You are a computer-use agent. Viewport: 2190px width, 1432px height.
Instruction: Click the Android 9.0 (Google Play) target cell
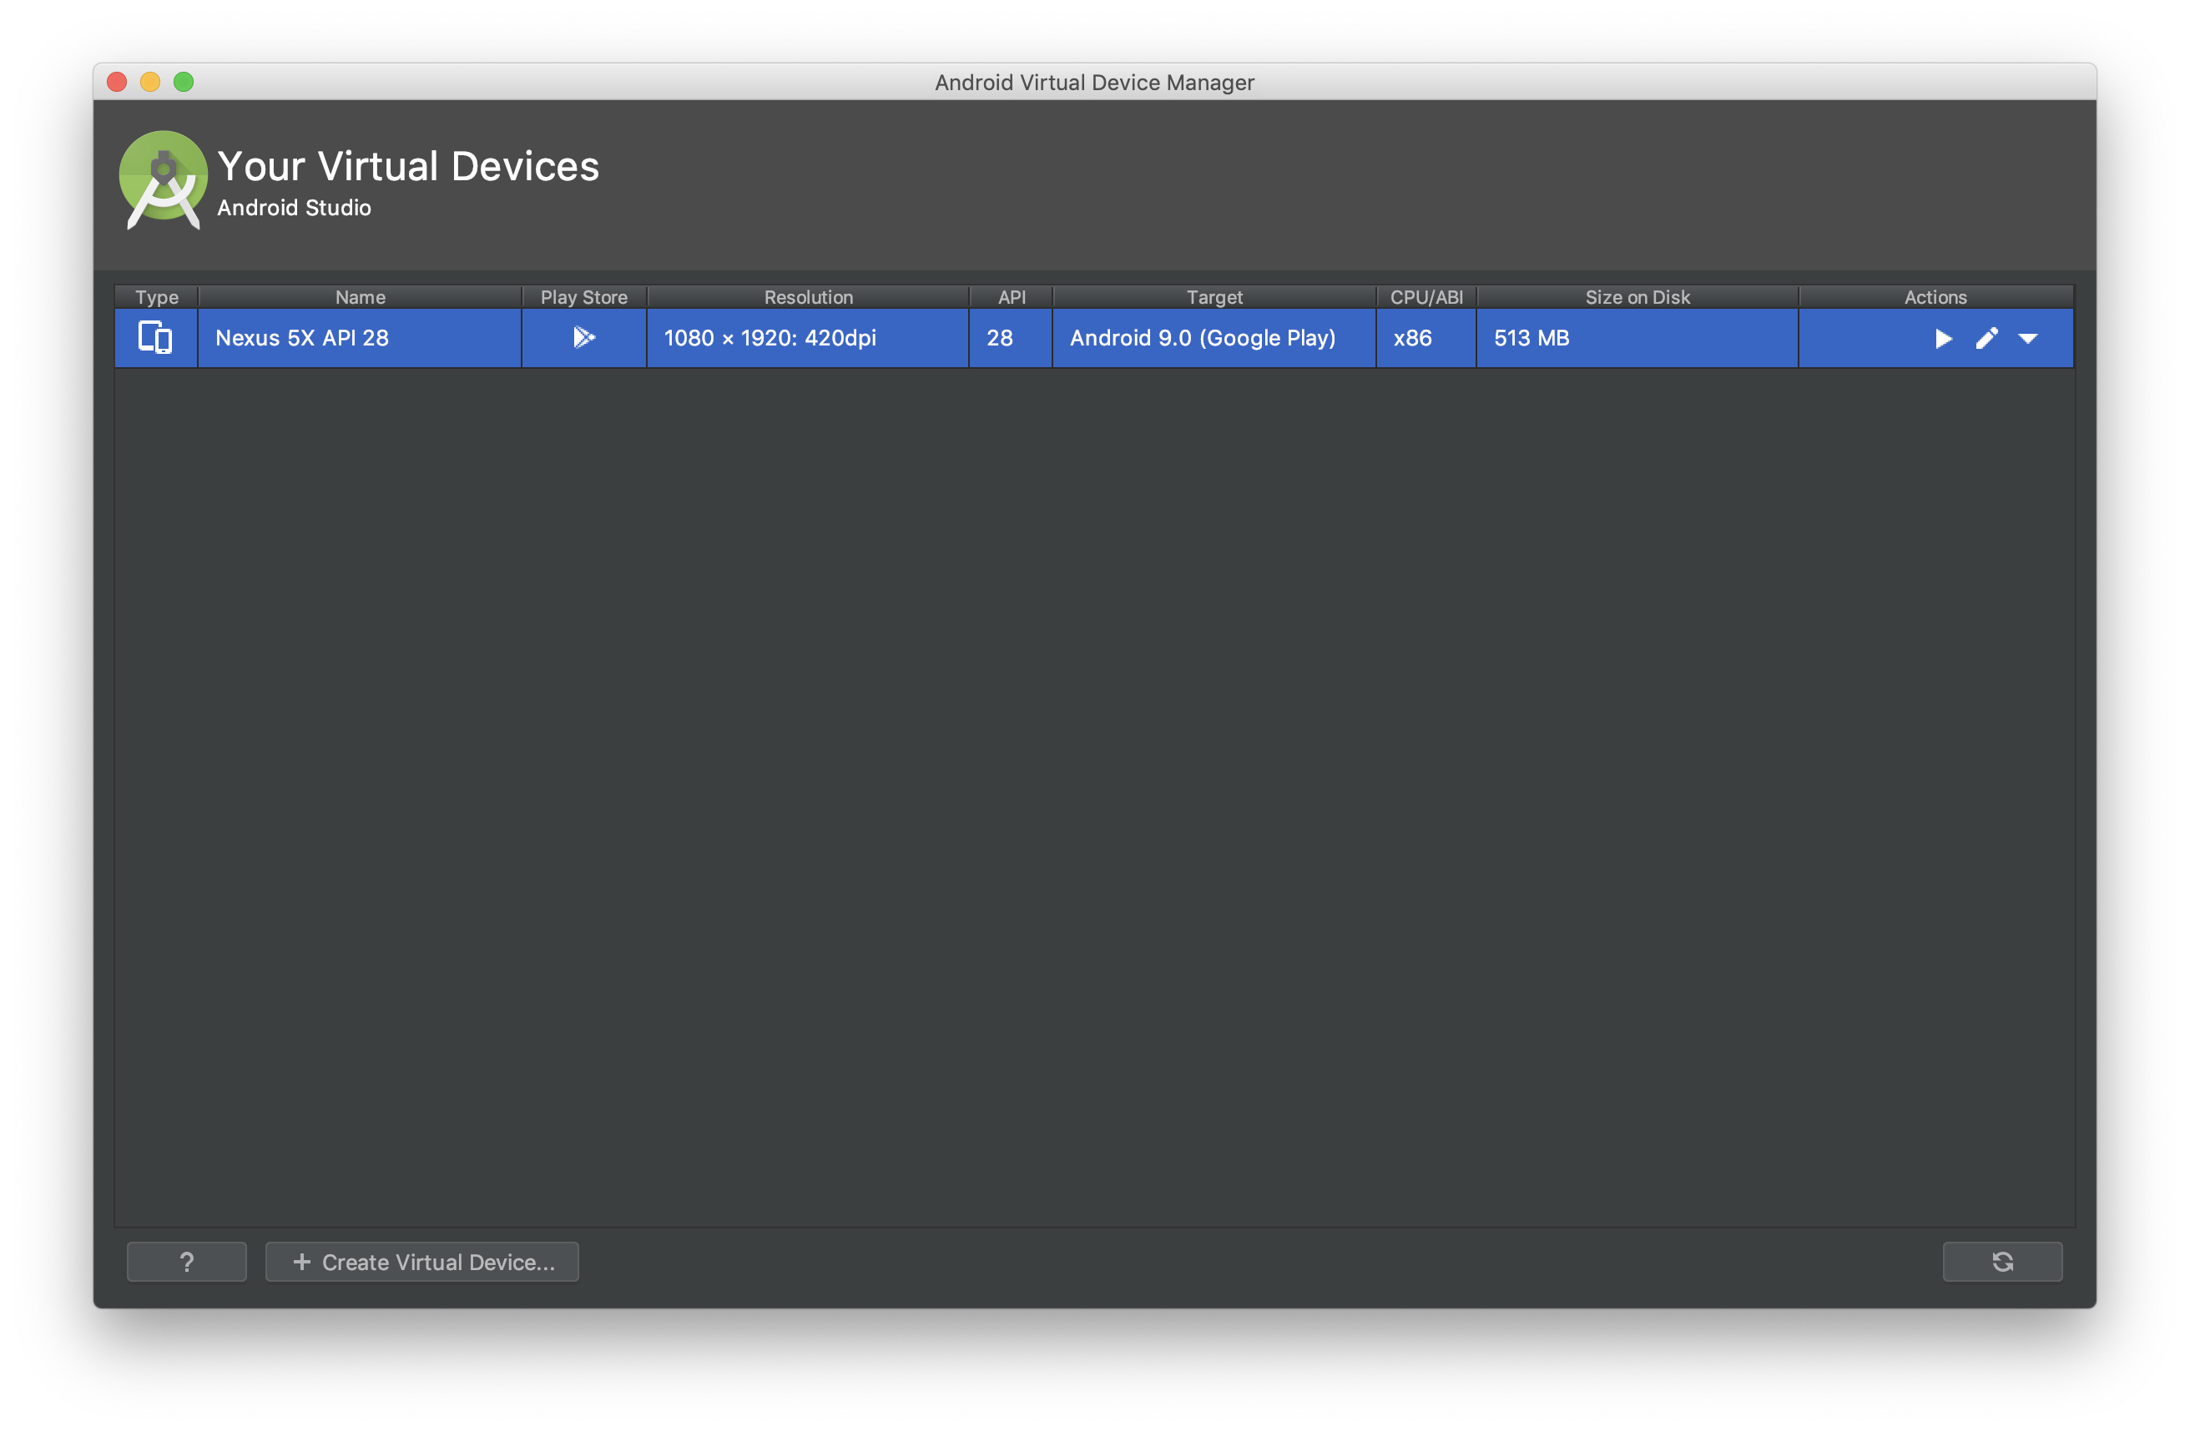[1214, 339]
